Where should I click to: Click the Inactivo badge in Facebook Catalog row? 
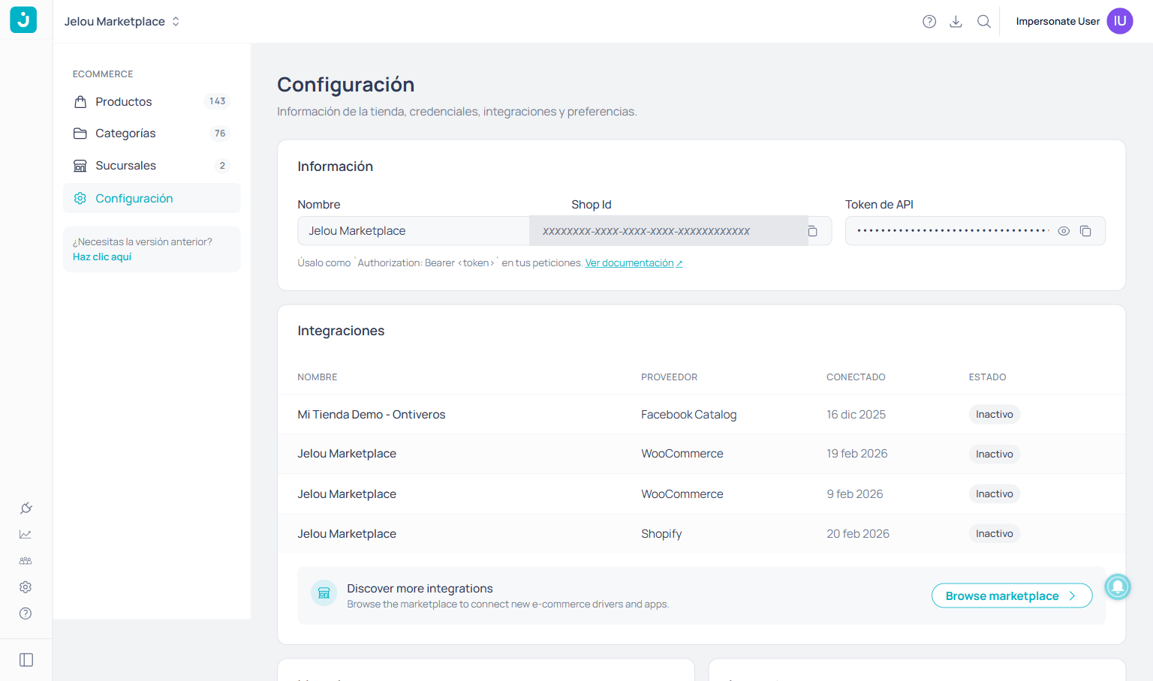(995, 415)
